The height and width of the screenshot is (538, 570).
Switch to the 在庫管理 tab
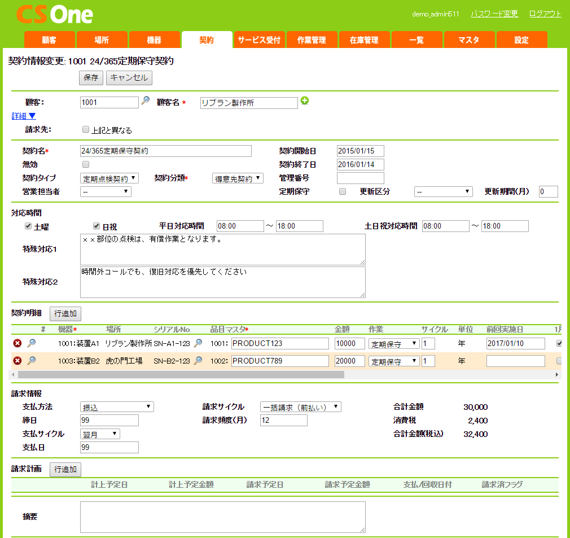pyautogui.click(x=364, y=40)
